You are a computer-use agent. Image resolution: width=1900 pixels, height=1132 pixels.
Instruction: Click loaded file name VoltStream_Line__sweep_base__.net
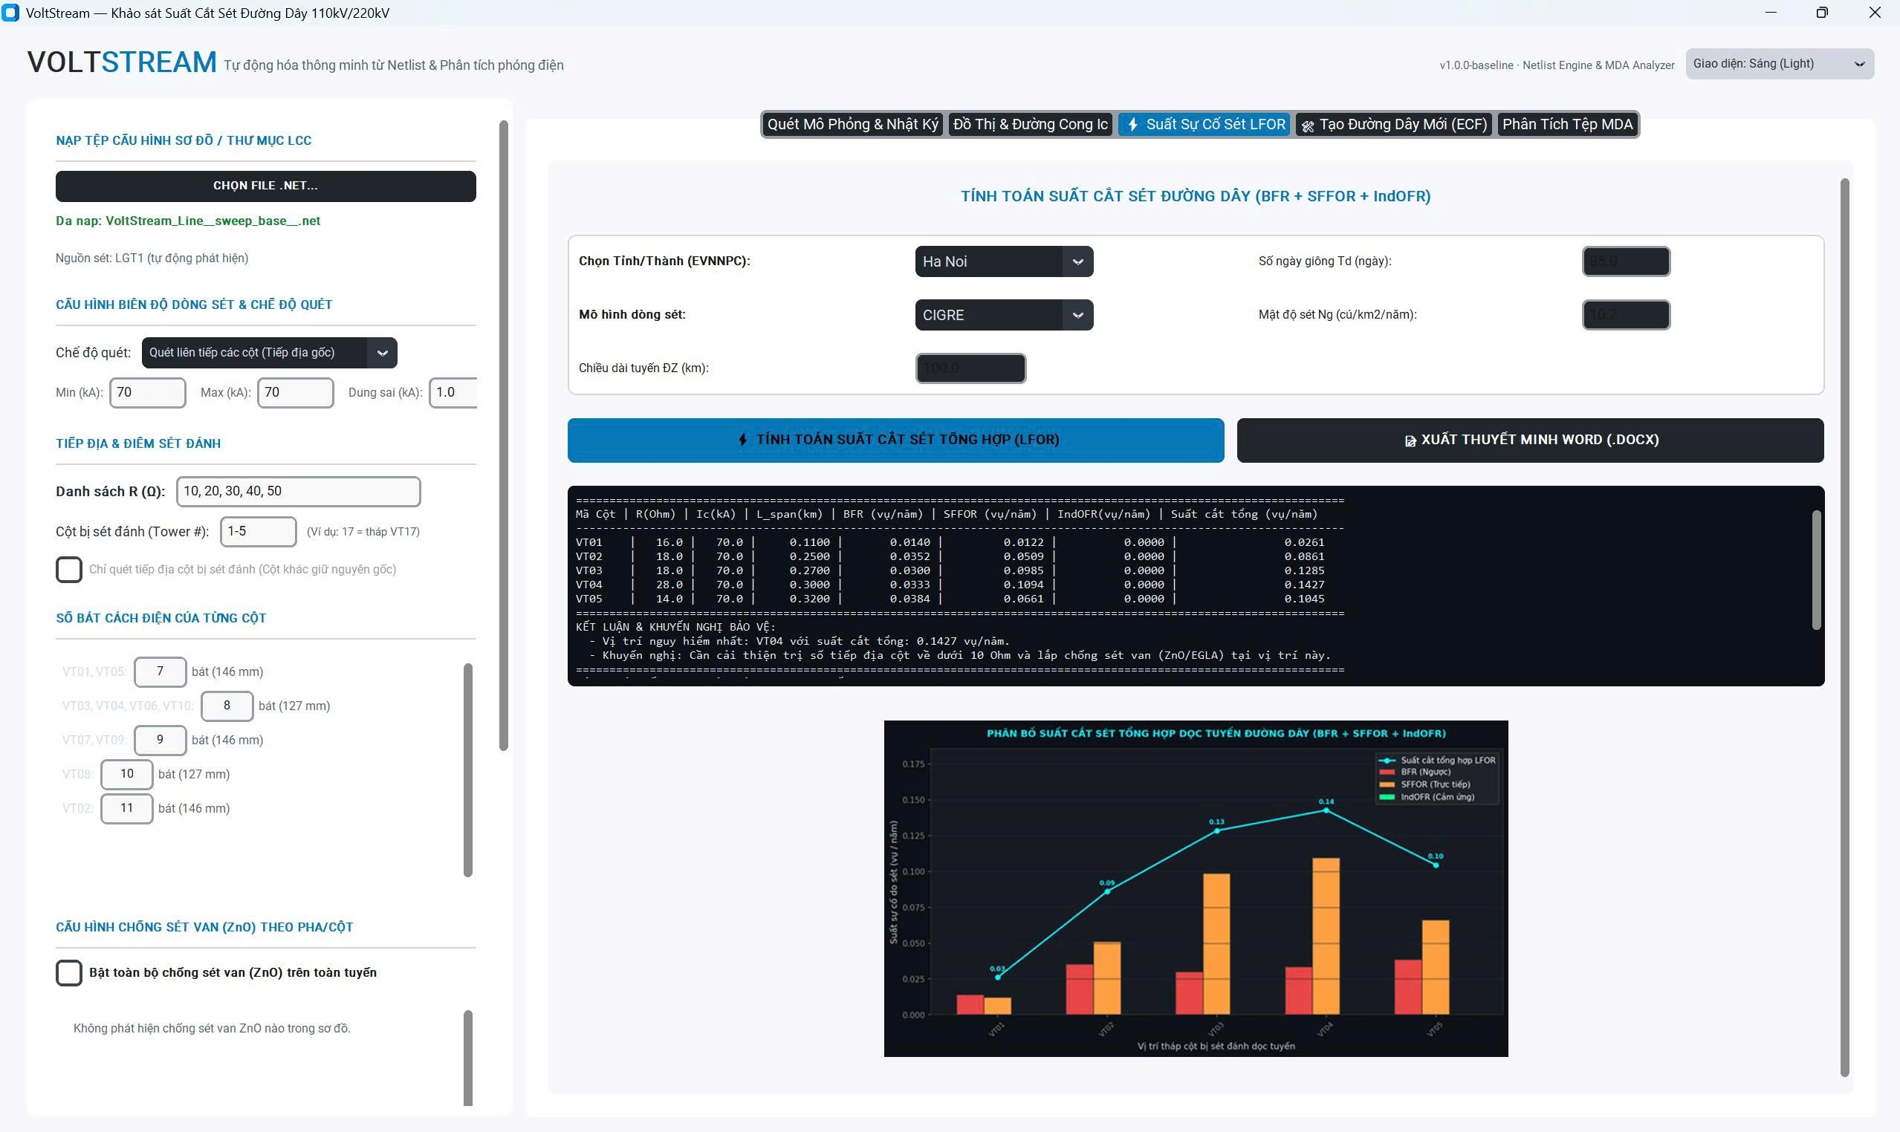point(213,221)
